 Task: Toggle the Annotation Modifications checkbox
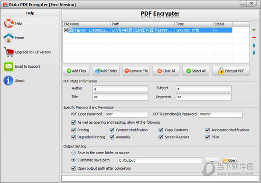207,130
